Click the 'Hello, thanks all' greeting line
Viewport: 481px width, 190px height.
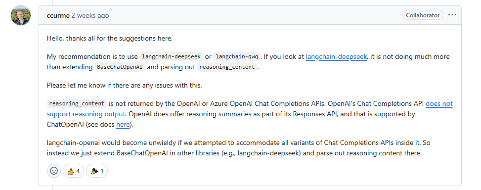[110, 39]
